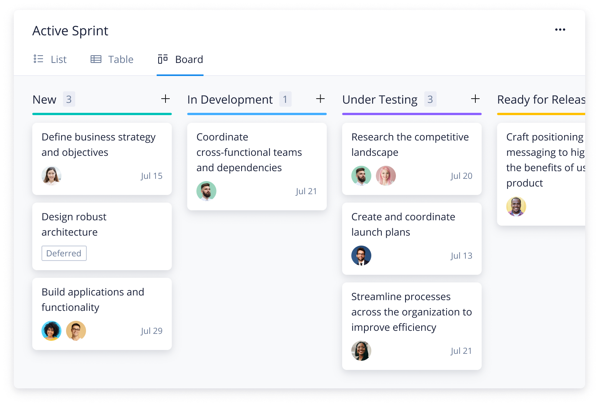Open the Ready for Release column header

tap(541, 100)
